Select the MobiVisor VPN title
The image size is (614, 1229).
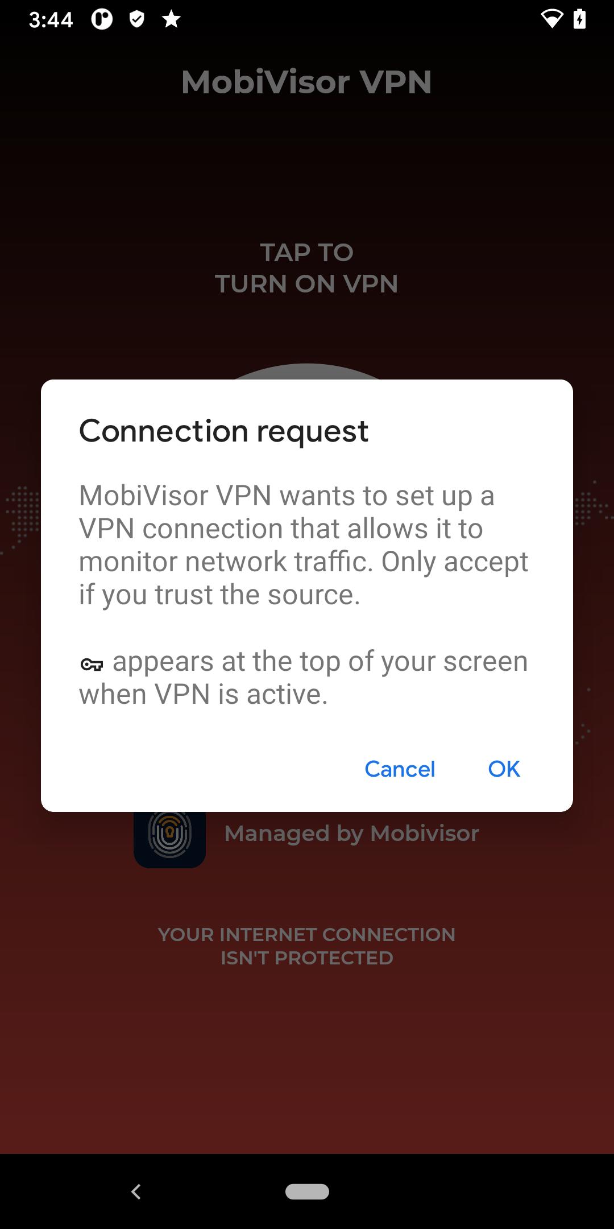307,82
